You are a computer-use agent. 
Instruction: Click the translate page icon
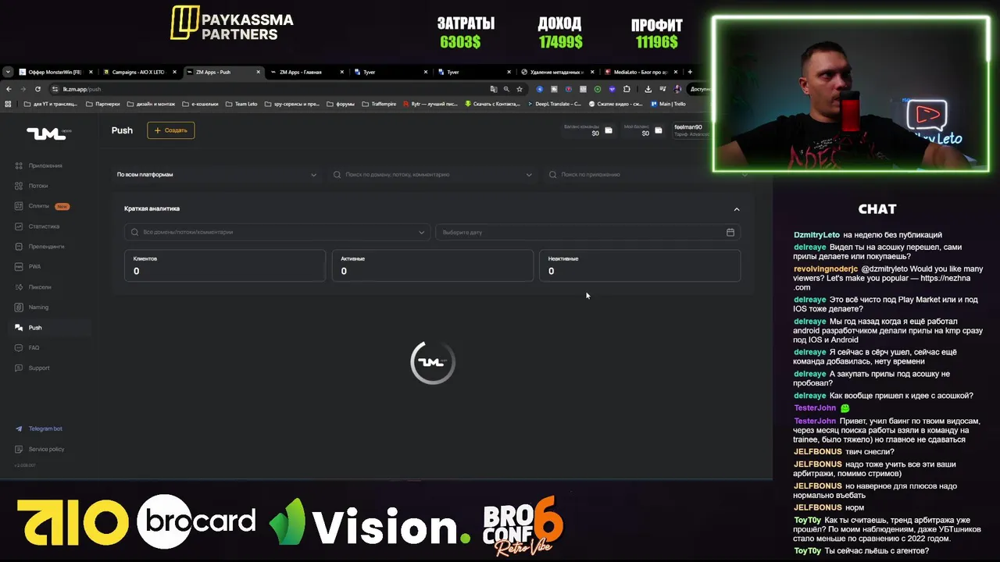point(493,89)
